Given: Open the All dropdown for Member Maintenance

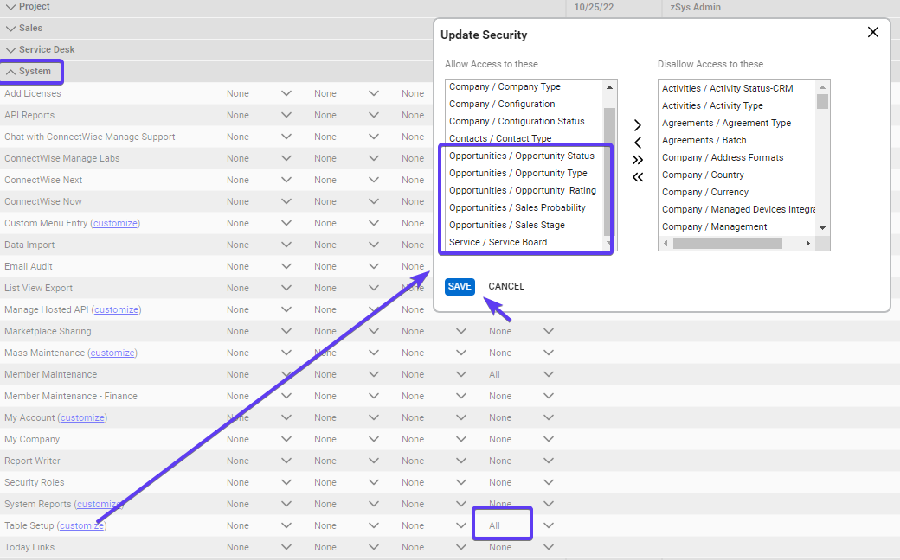Looking at the screenshot, I should coord(548,374).
